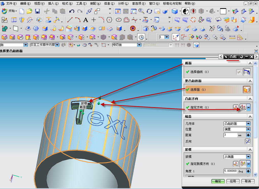259x189 pixels.
Task: Collapse the 端盖 section
Action: pyautogui.click(x=250, y=117)
